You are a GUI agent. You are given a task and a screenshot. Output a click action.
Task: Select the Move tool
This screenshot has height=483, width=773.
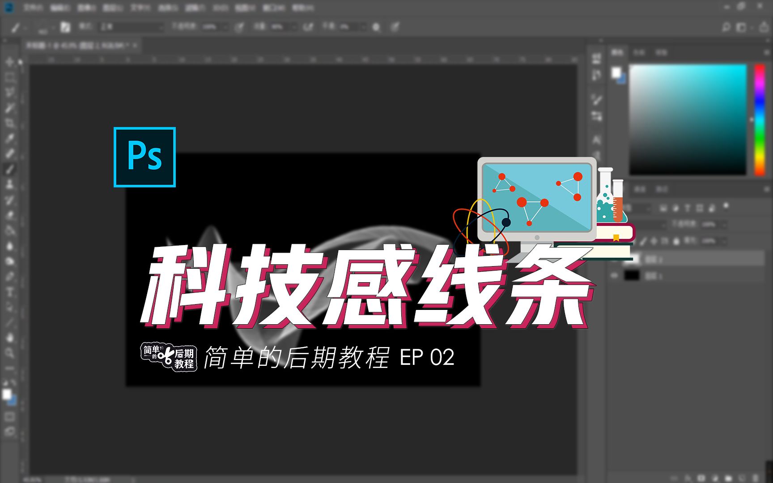9,61
